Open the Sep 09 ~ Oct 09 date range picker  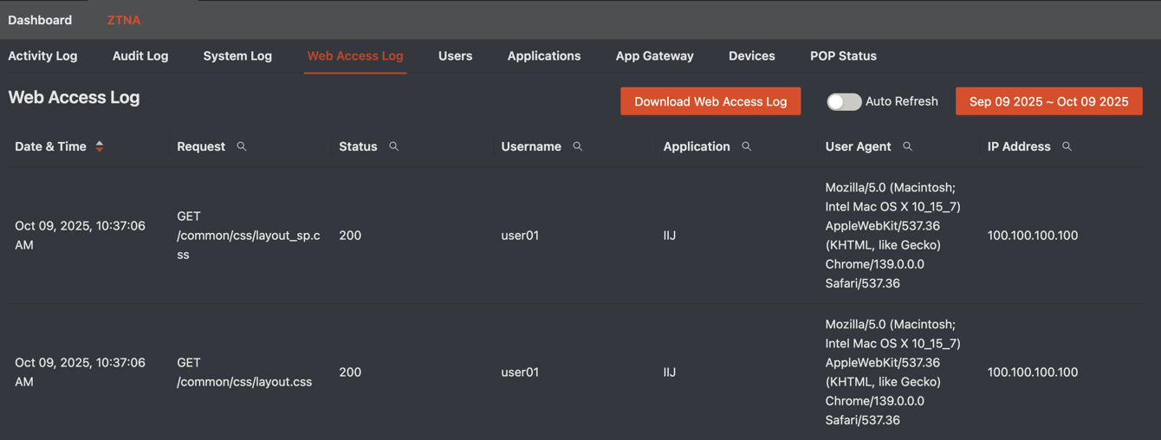click(1048, 101)
